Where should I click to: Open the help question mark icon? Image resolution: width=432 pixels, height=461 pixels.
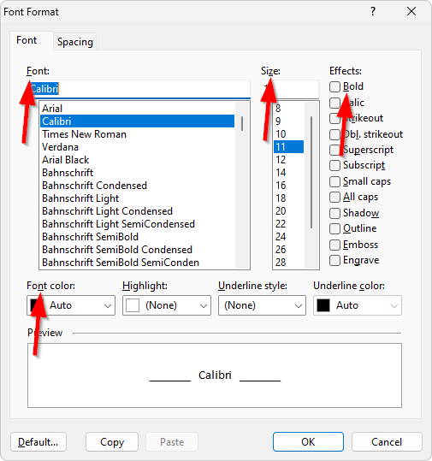tap(373, 12)
